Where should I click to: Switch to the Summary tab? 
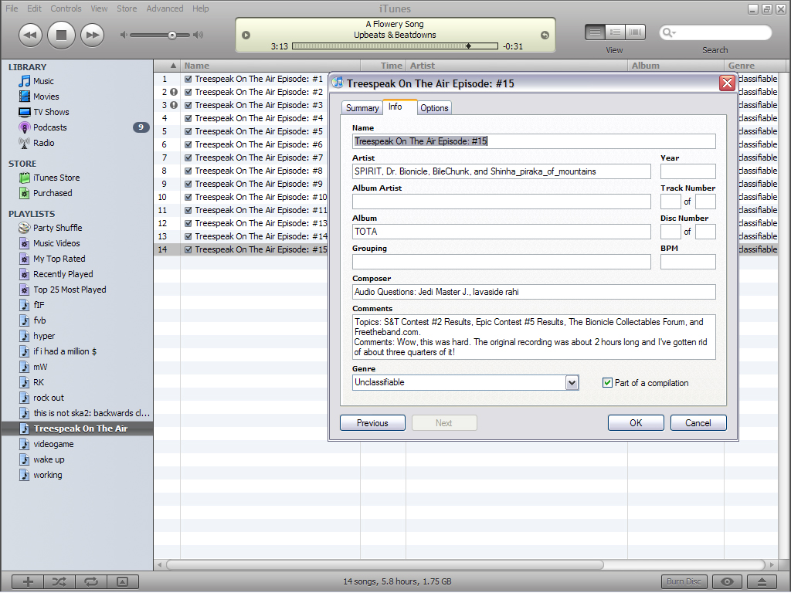(362, 108)
